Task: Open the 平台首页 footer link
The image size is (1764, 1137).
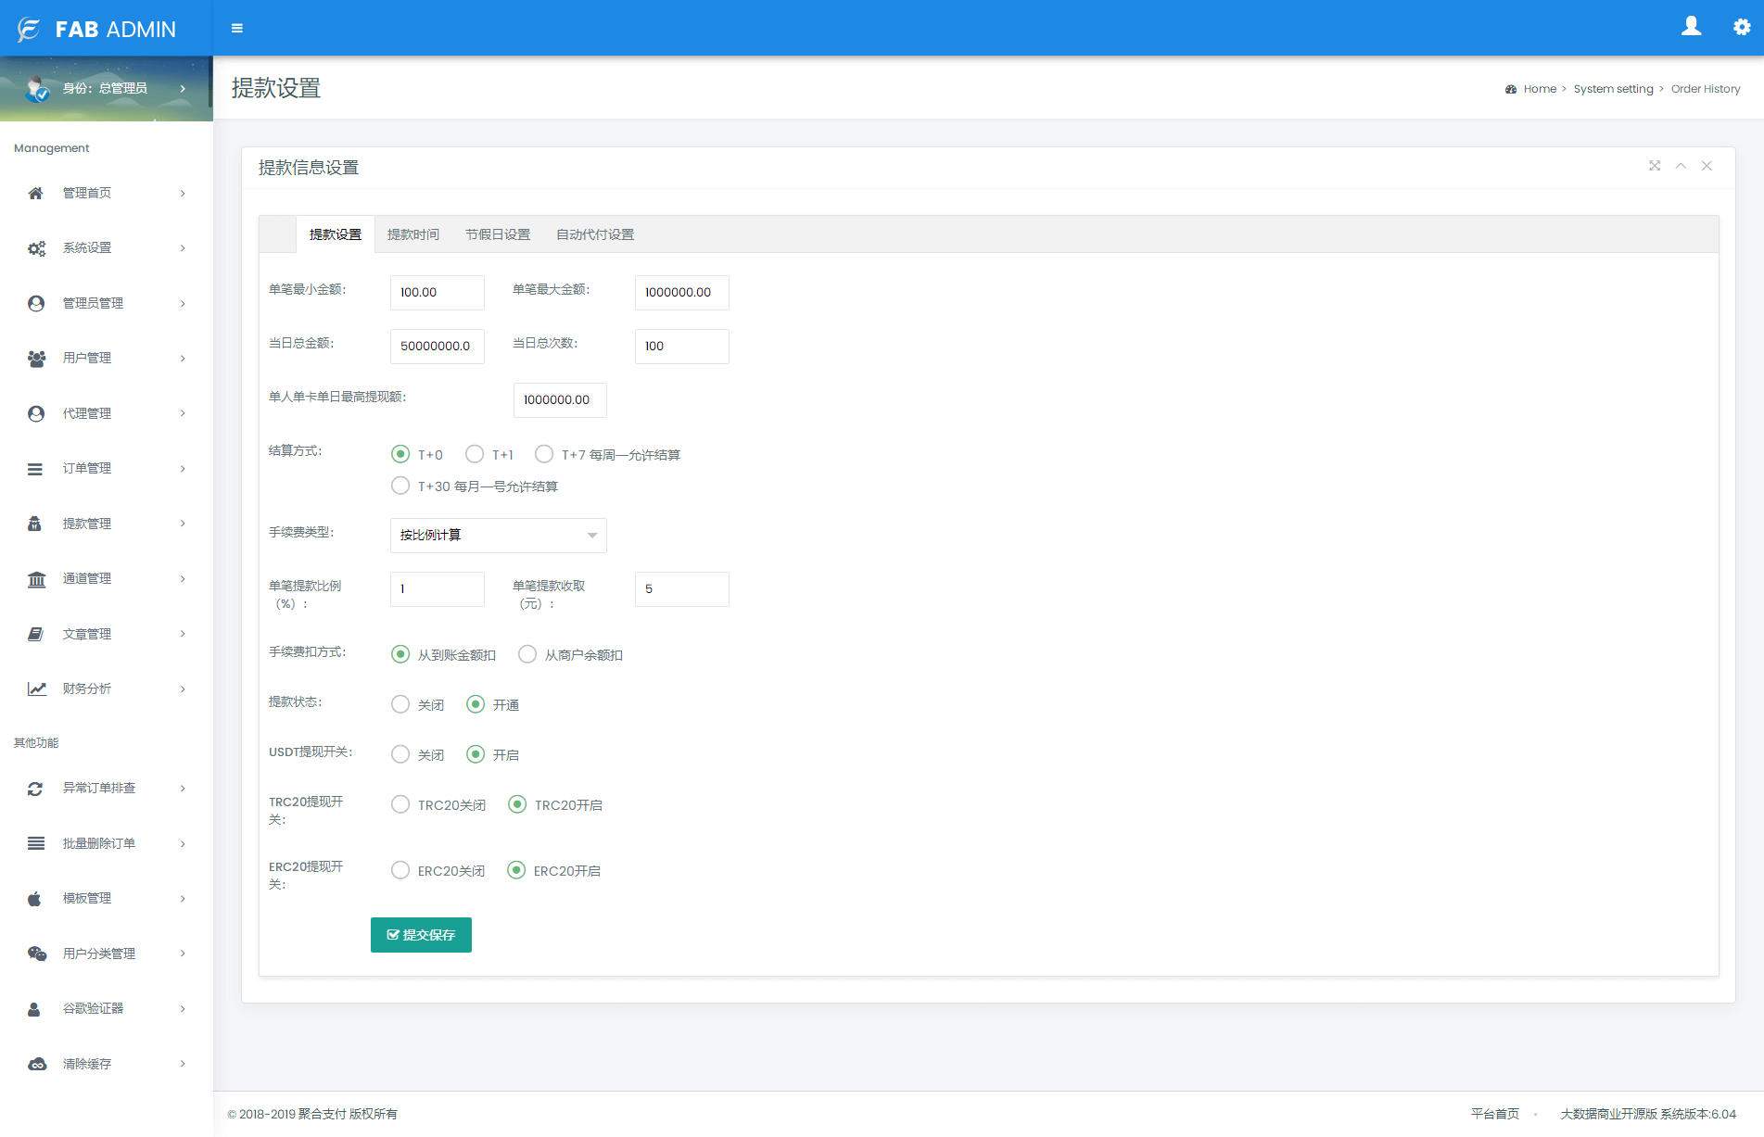Action: pyautogui.click(x=1494, y=1114)
